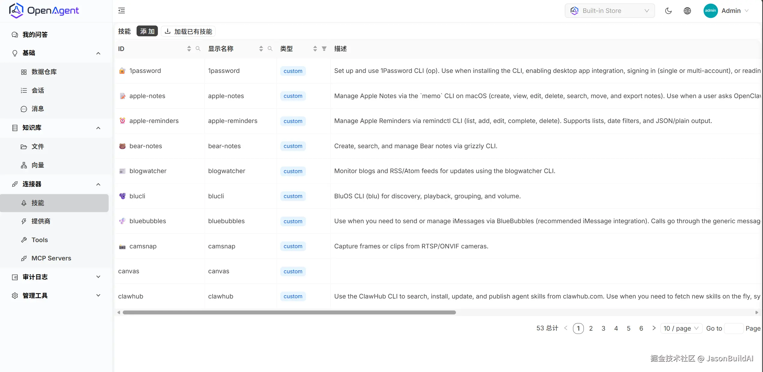This screenshot has height=372, width=763.
Task: Click the 数据仓库 grid icon
Action: [24, 72]
